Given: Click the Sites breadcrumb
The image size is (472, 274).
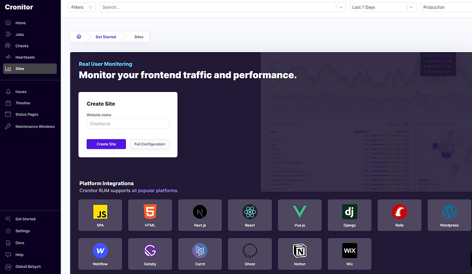Looking at the screenshot, I should pyautogui.click(x=139, y=37).
